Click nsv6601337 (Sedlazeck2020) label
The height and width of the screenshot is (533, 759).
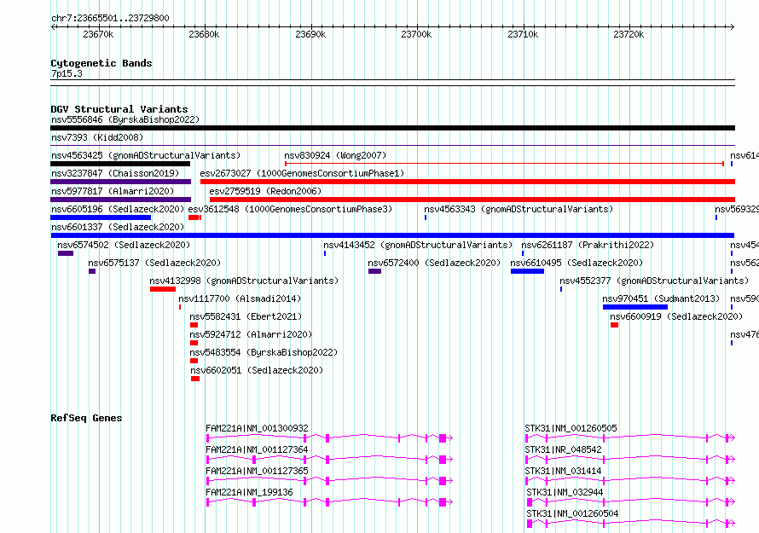coord(118,227)
